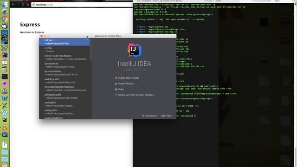The width and height of the screenshot is (297, 167).
Task: Open Finder from the dock
Action: [5, 4]
